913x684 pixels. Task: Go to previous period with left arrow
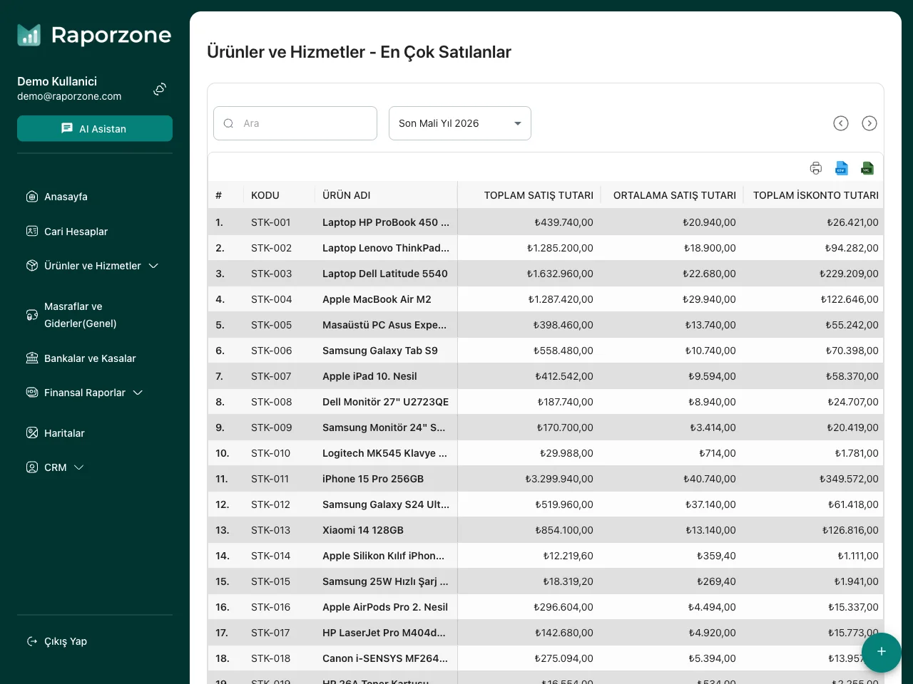coord(841,123)
